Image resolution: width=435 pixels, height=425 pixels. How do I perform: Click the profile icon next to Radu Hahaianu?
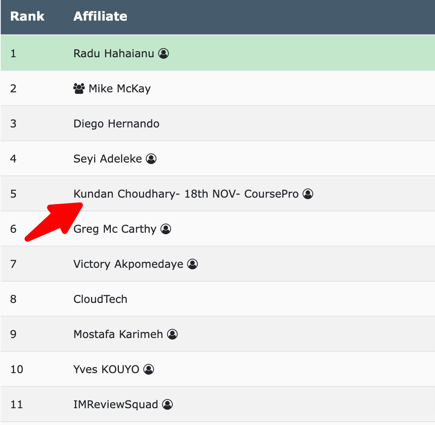[163, 53]
